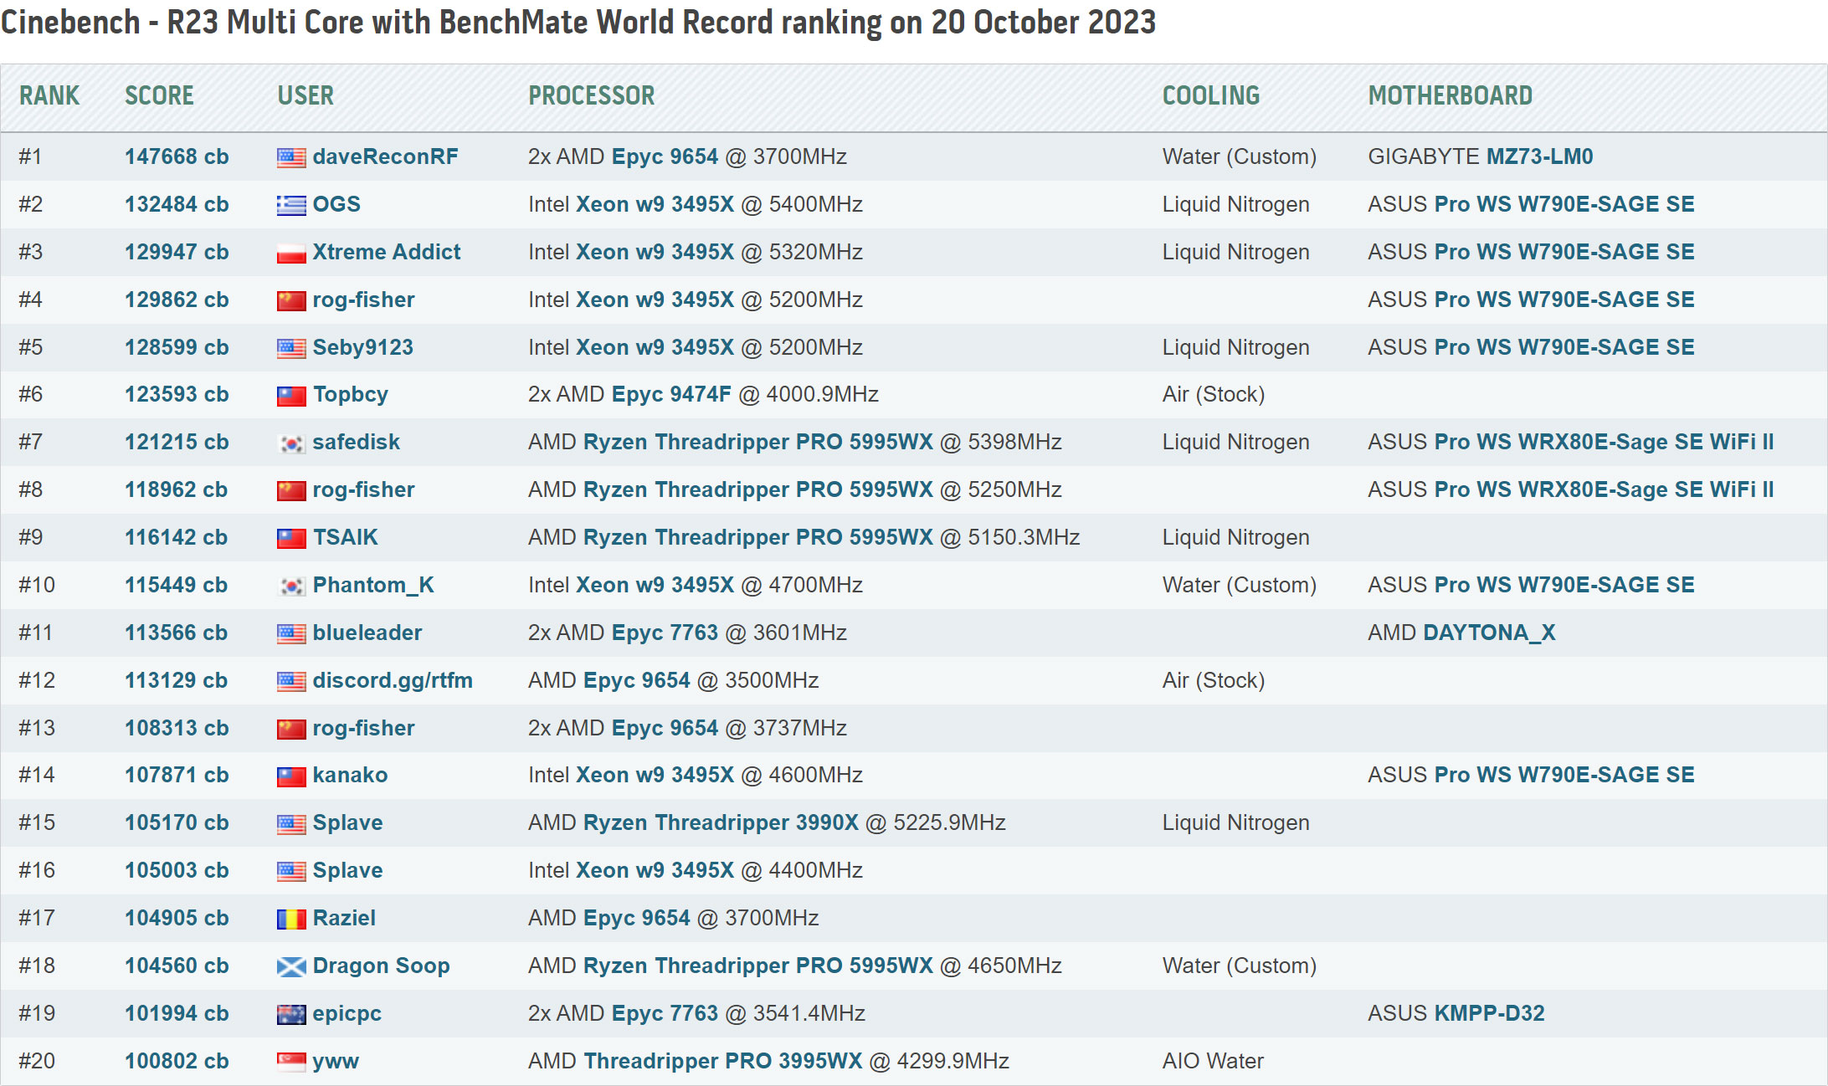Click the USER column header

306,95
